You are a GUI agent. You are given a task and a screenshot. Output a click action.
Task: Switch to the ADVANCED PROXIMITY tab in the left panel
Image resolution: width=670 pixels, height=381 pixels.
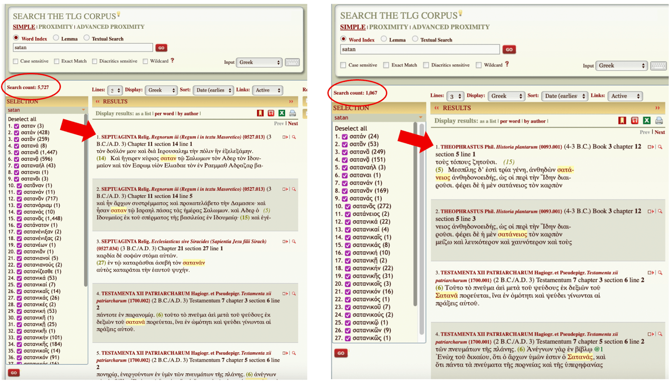110,27
